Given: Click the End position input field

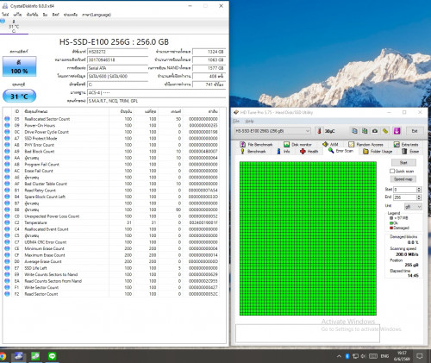Looking at the screenshot, I should point(405,197).
